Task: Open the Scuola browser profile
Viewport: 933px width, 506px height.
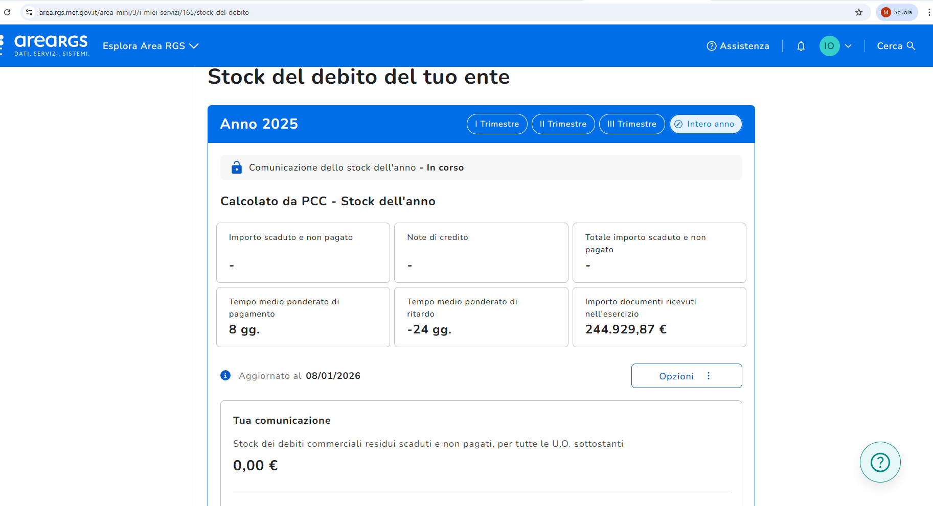Action: click(897, 12)
